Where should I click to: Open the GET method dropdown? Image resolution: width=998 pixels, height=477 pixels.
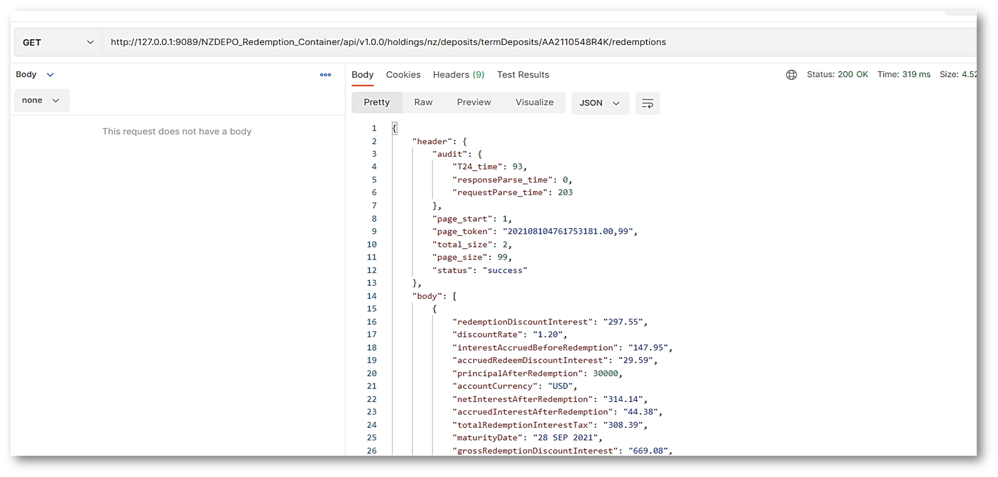click(58, 42)
